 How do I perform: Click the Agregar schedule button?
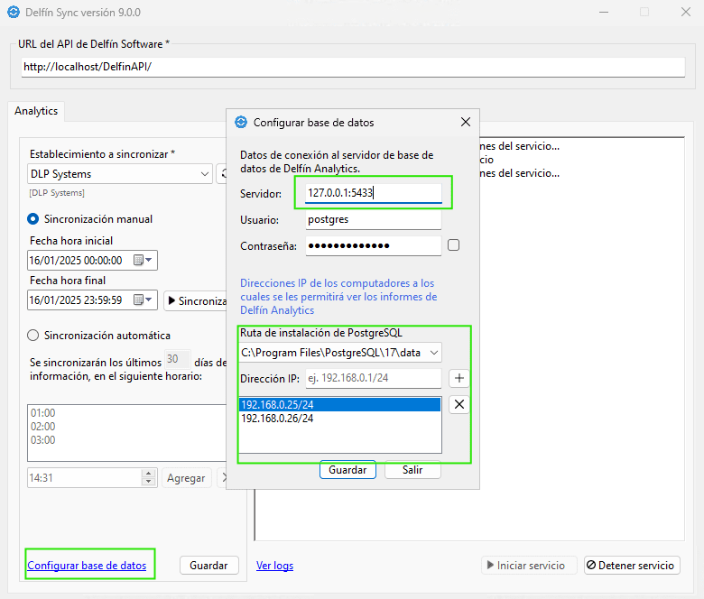click(186, 478)
